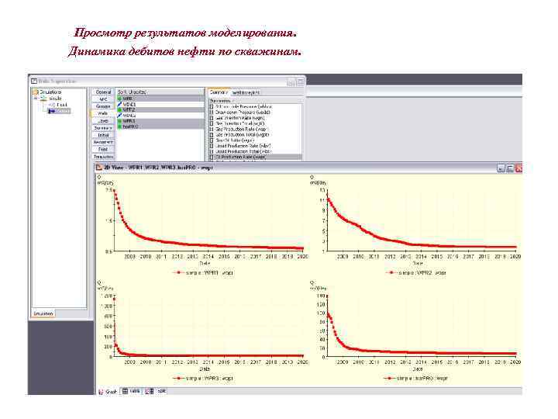Click the 2D View window title icon

pyautogui.click(x=99, y=167)
